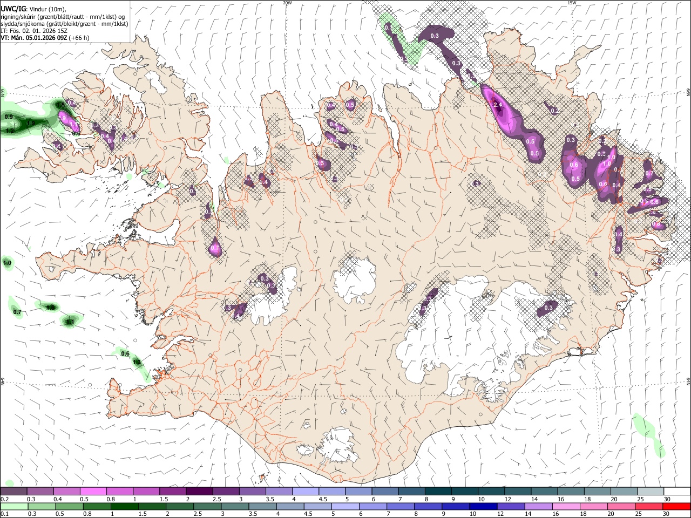Pick the bright pink 0.5–0.8 upper legend swatch

pyautogui.click(x=93, y=492)
